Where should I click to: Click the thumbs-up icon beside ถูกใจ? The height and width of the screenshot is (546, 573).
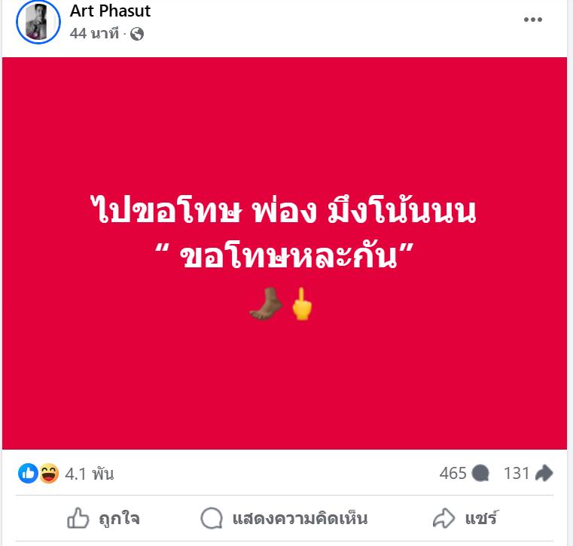tap(78, 518)
